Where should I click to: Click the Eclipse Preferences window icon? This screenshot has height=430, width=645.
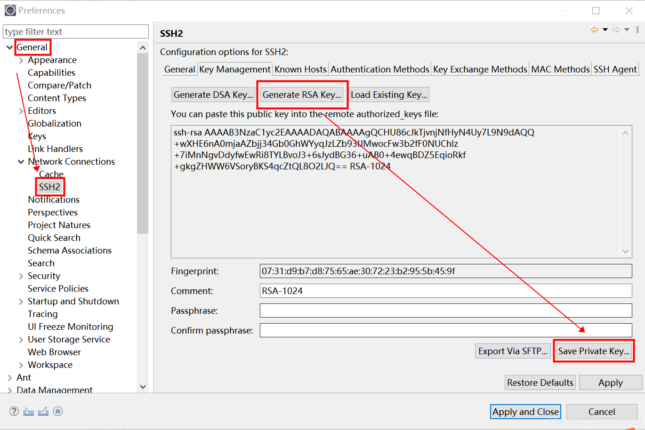pyautogui.click(x=10, y=10)
